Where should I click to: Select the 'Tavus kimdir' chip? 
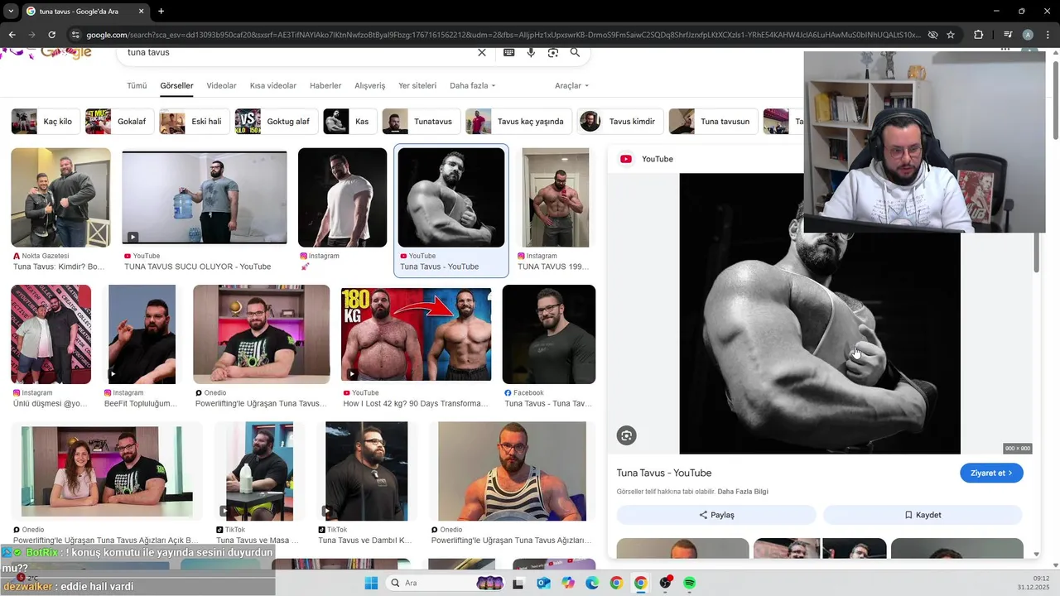(621, 122)
